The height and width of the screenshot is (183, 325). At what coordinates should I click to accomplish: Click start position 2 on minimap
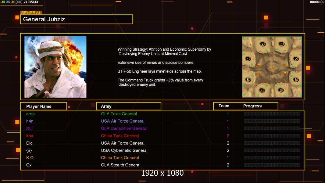point(296,59)
